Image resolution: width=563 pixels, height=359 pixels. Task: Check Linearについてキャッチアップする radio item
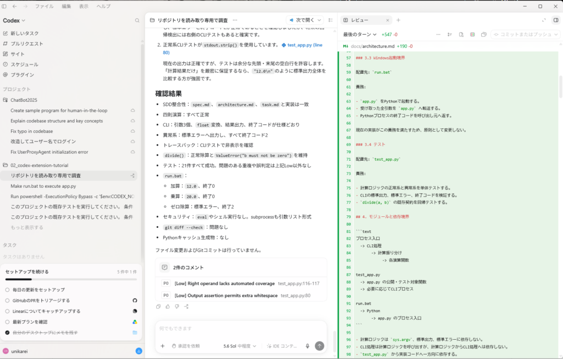point(7,311)
